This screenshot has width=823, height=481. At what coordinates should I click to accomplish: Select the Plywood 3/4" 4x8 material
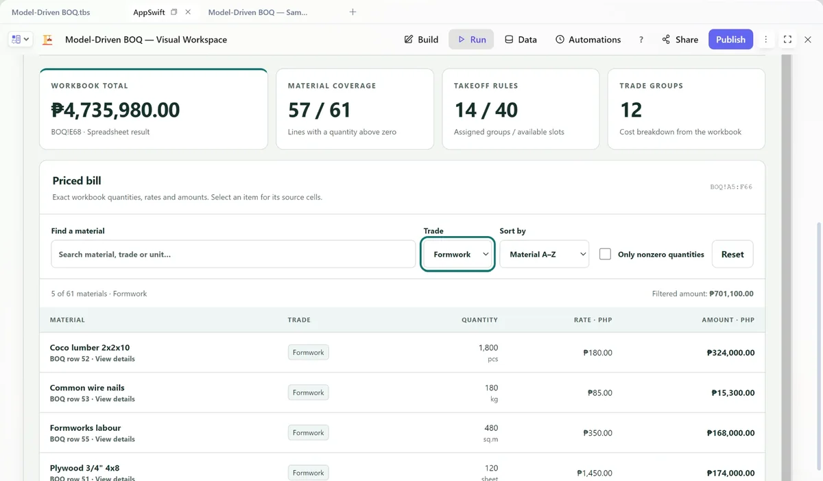tap(84, 468)
